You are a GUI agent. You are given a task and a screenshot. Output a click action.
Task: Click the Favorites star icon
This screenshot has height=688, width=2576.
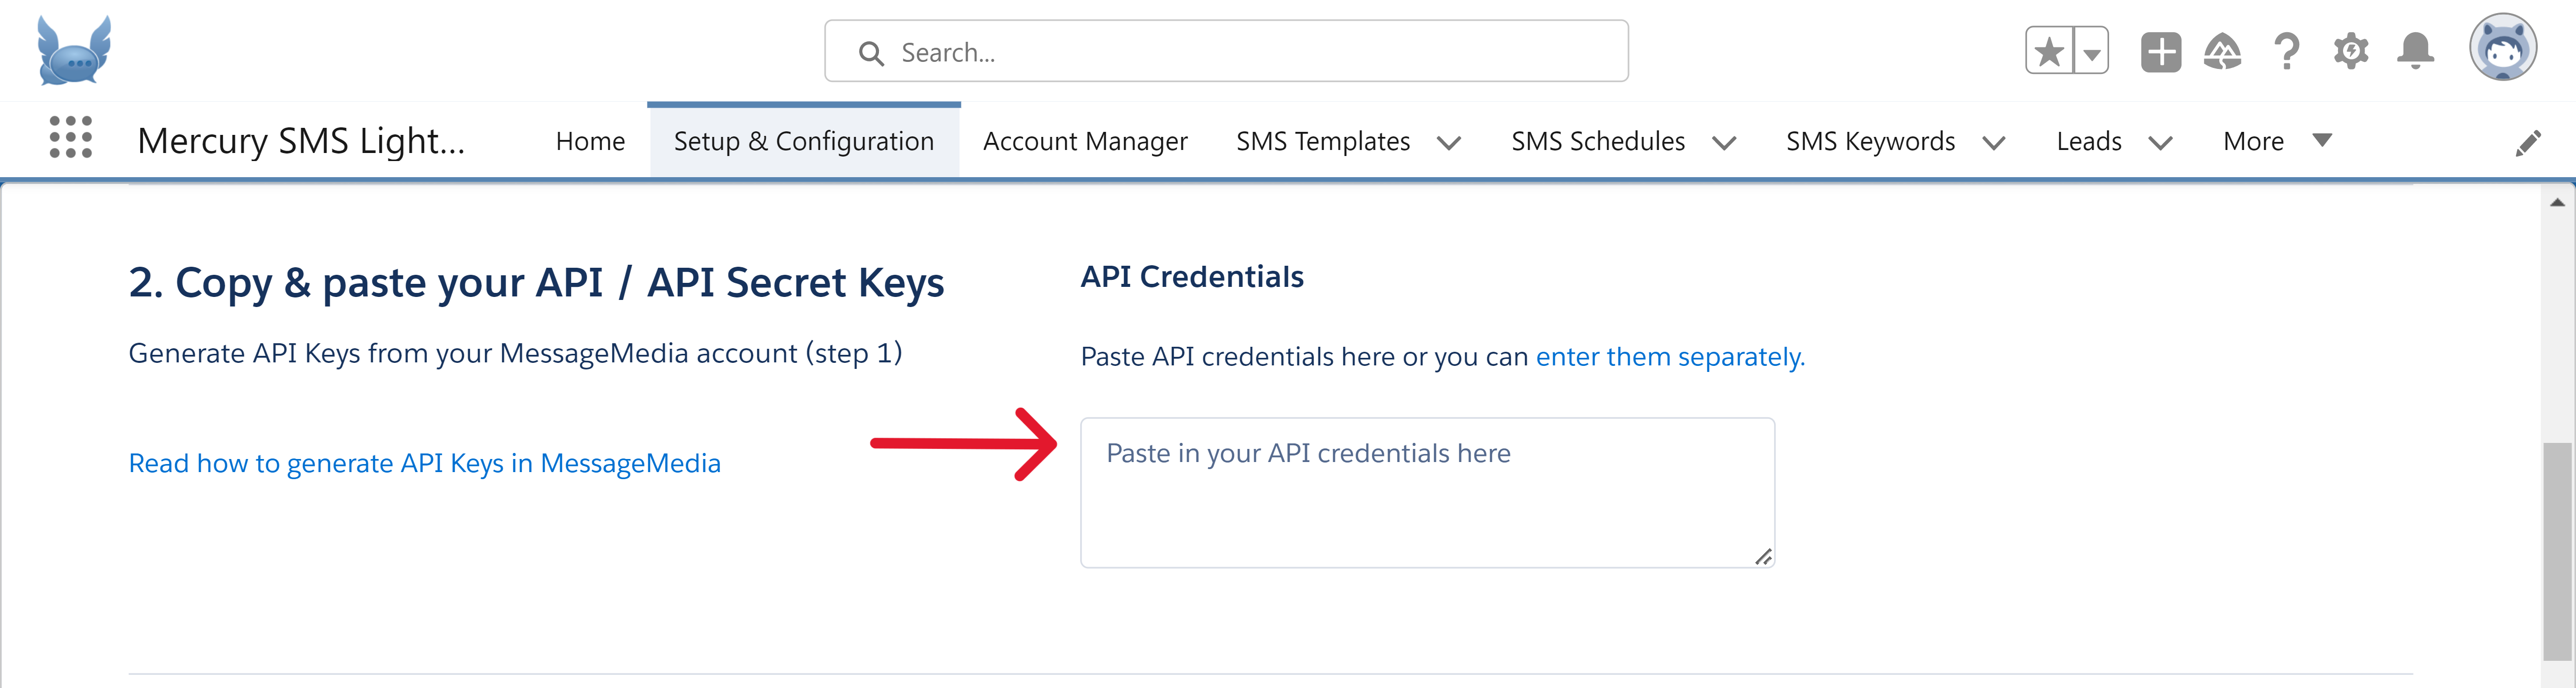point(2049,51)
